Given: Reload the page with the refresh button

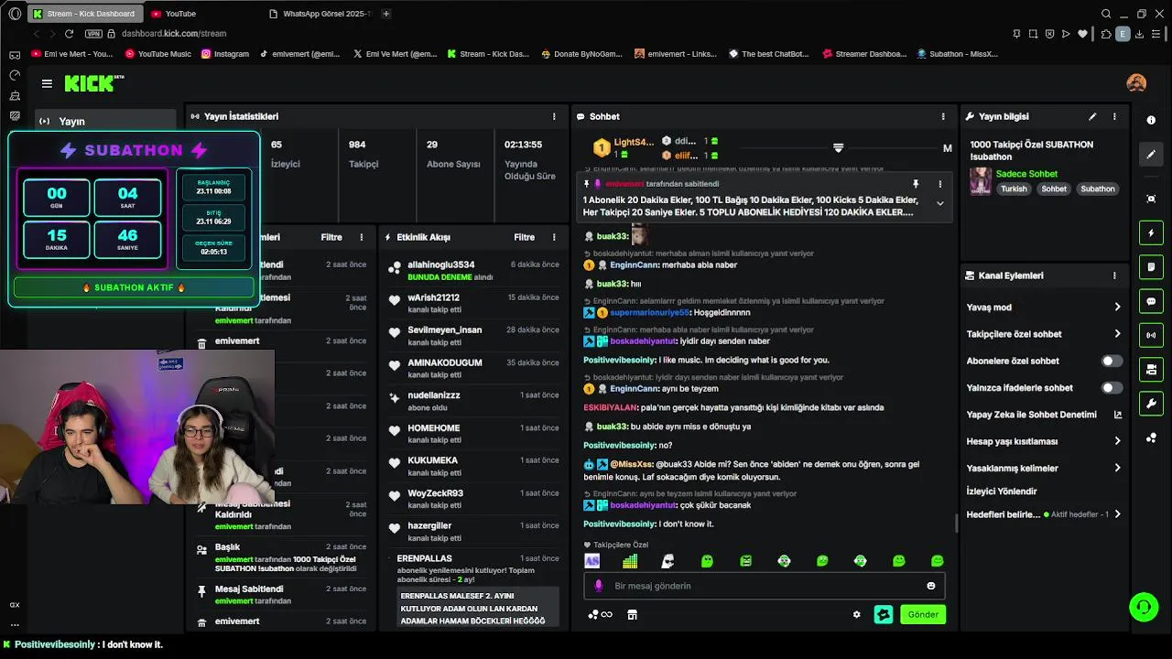Looking at the screenshot, I should click(x=69, y=34).
